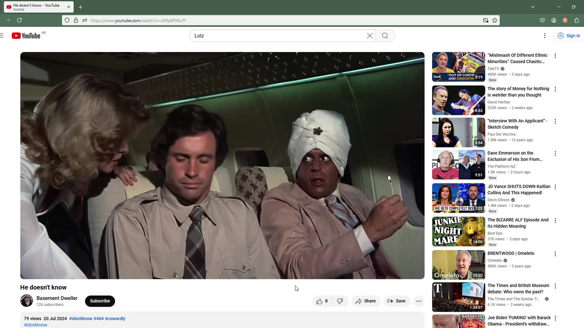Close the 'He doesn't know' tab
Image resolution: width=584 pixels, height=328 pixels.
pyautogui.click(x=68, y=7)
